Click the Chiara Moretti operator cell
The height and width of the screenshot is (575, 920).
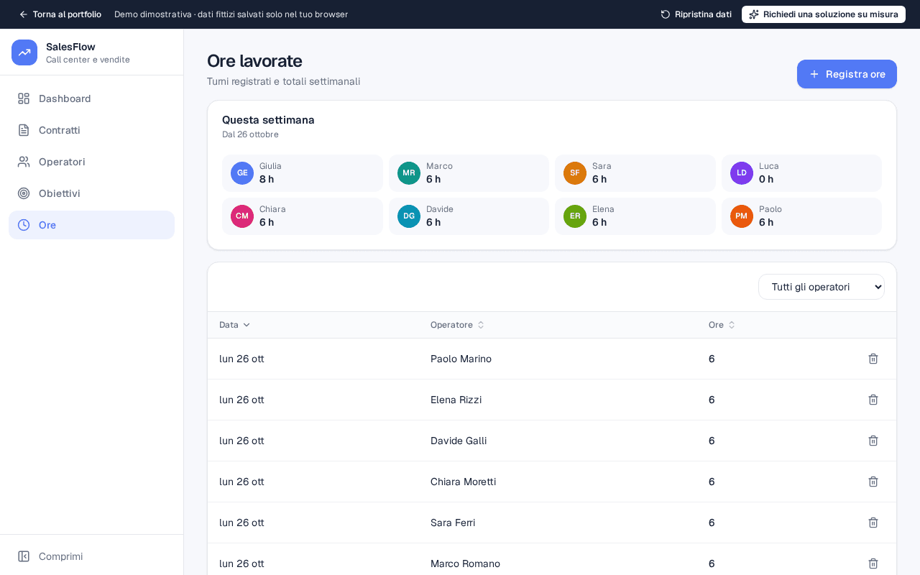pos(463,482)
